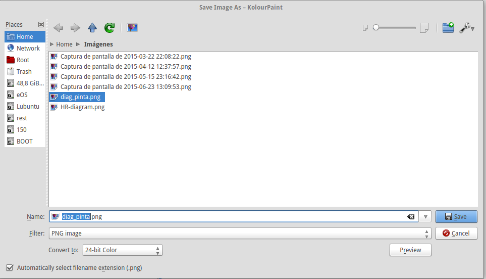Select Captura de pantalla 2015-04-12 file
Screen dimensions: 486x279
pyautogui.click(x=121, y=66)
